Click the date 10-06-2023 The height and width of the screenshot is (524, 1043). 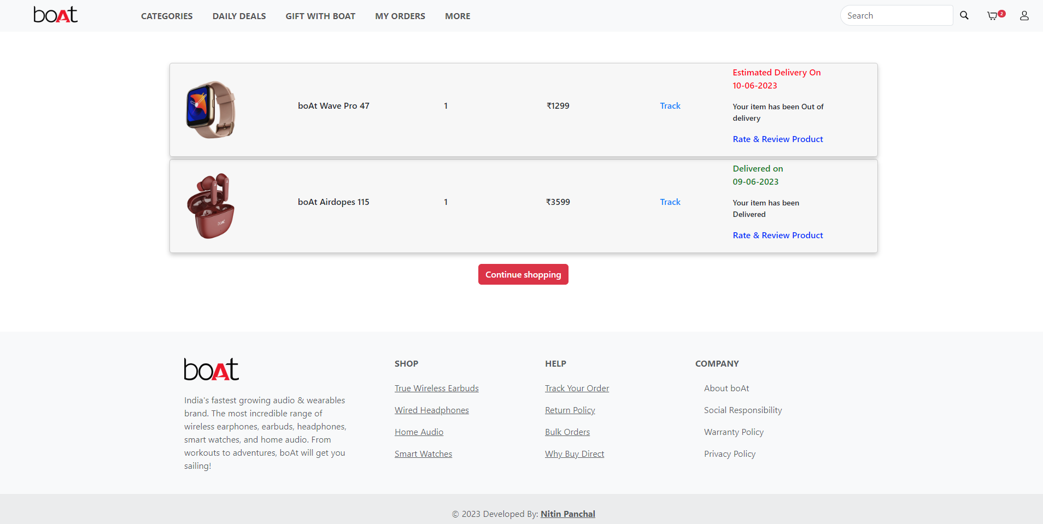755,86
